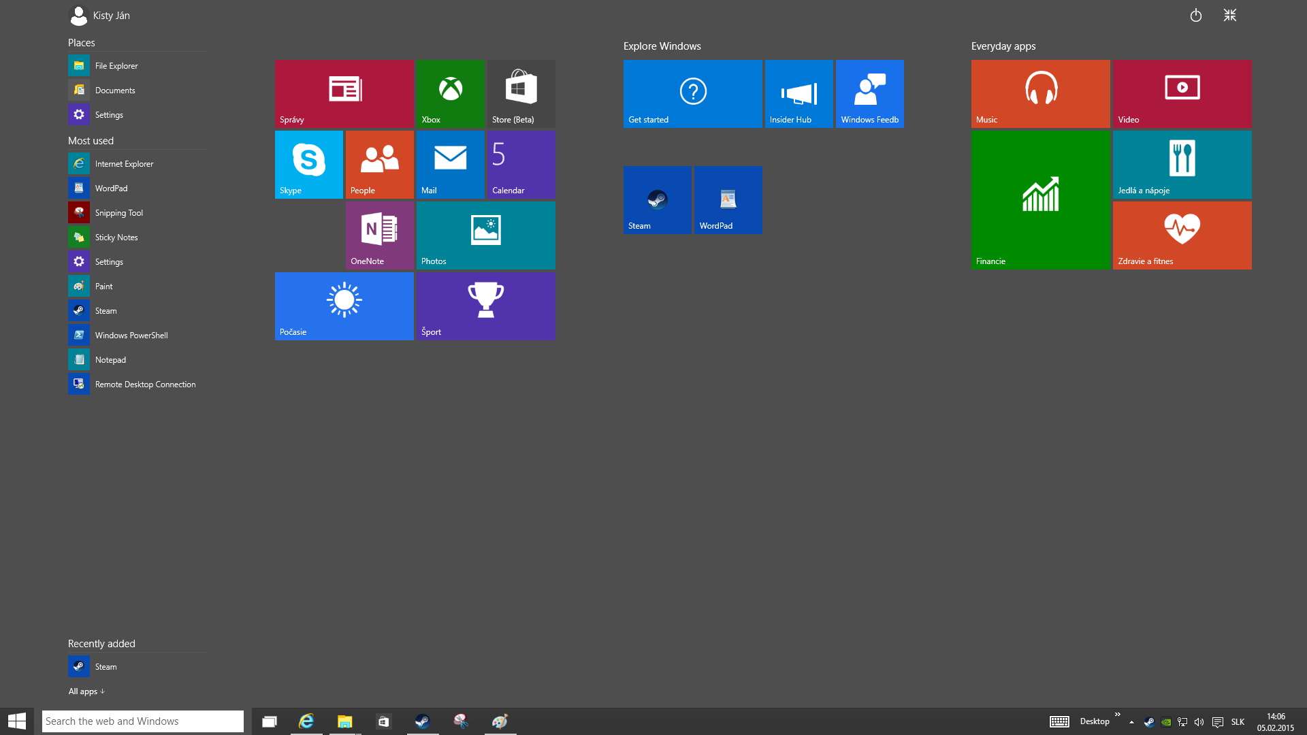Open the Zdravie a fitnes tile

point(1182,235)
